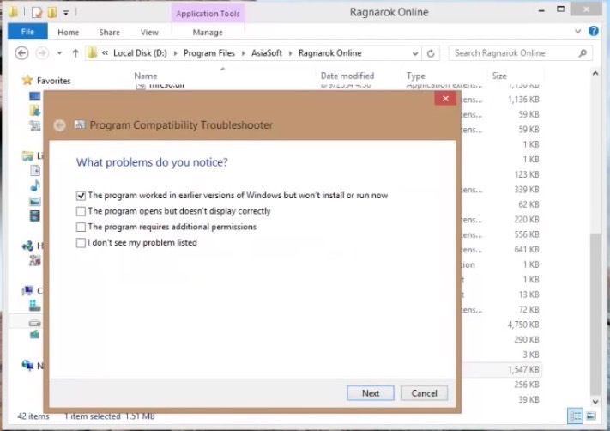The image size is (610, 431).
Task: Click the Libraries icon in navigation pane
Action: point(27,156)
